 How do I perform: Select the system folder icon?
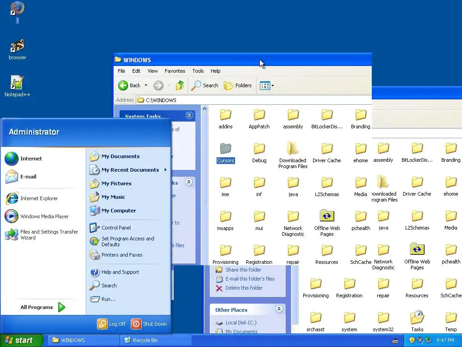pyautogui.click(x=350, y=318)
